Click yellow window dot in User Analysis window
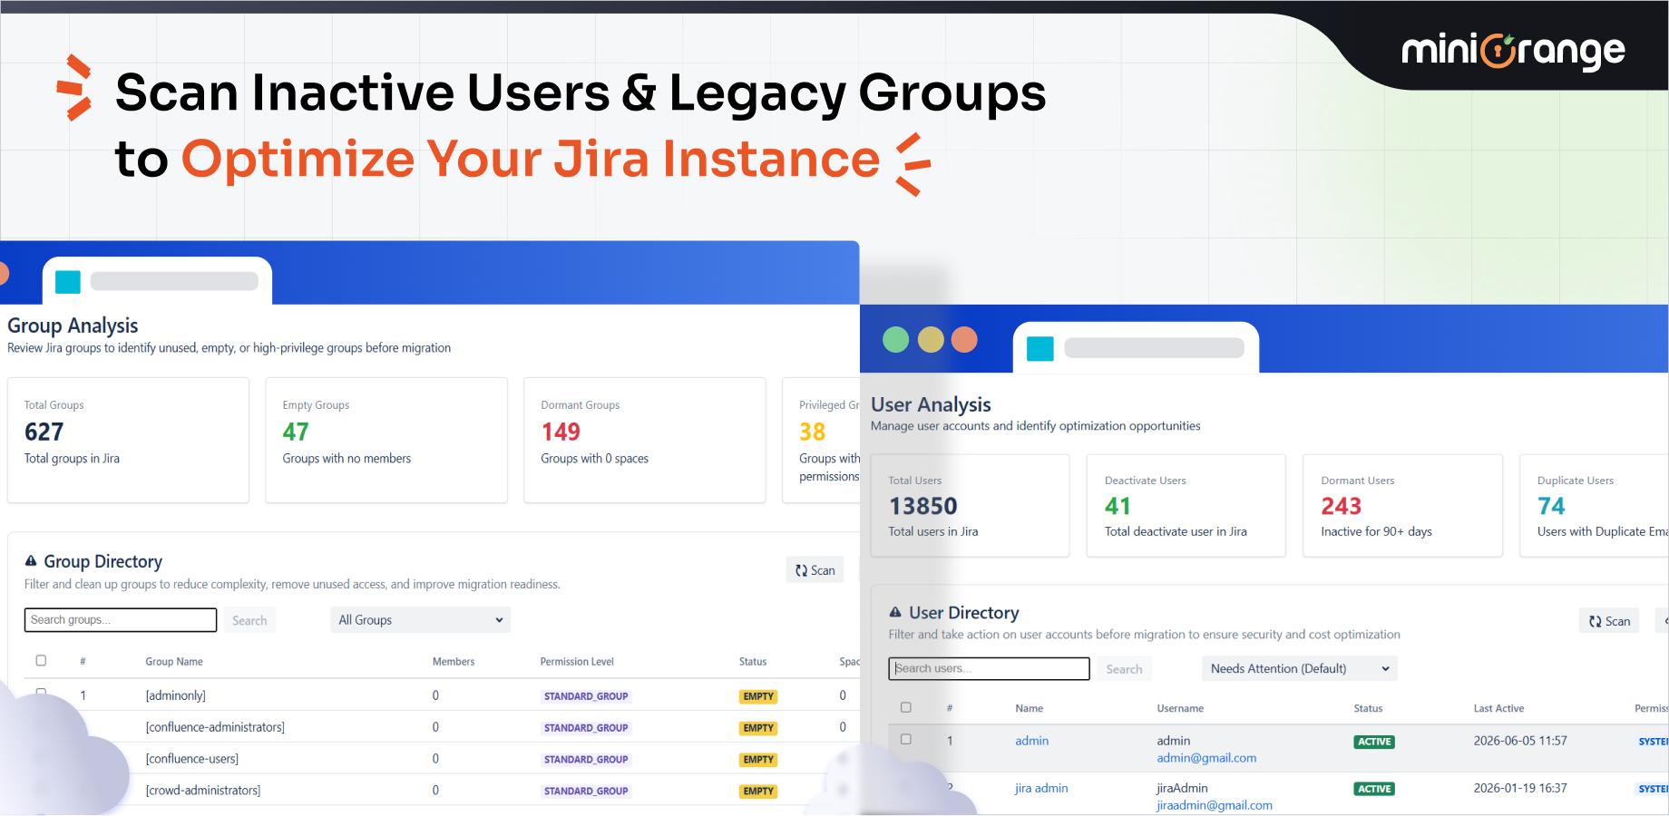1669x816 pixels. click(931, 340)
